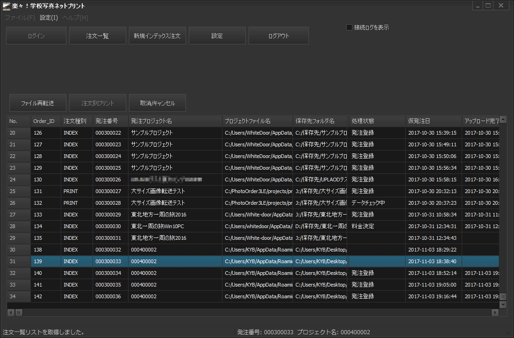Viewport: 514px width, 338px height.
Task: Click the ログイン button
Action: tap(36, 36)
